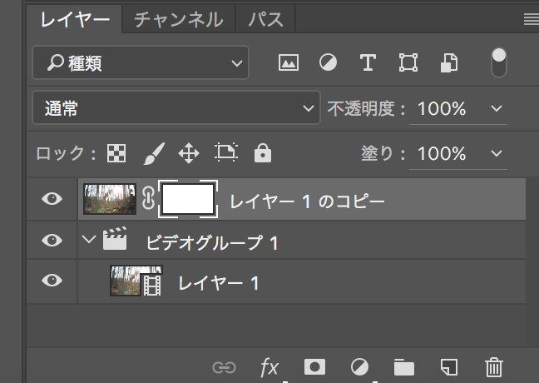
Task: Select the レイヤー 1 のコピー image thumbnail
Action: click(x=110, y=199)
